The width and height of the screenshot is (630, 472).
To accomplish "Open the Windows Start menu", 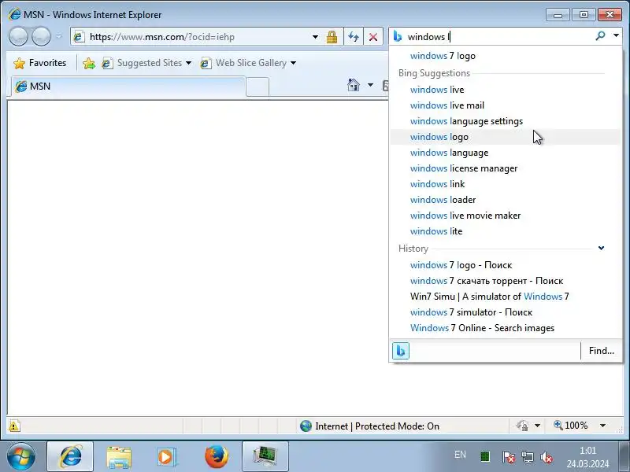I will pos(21,456).
